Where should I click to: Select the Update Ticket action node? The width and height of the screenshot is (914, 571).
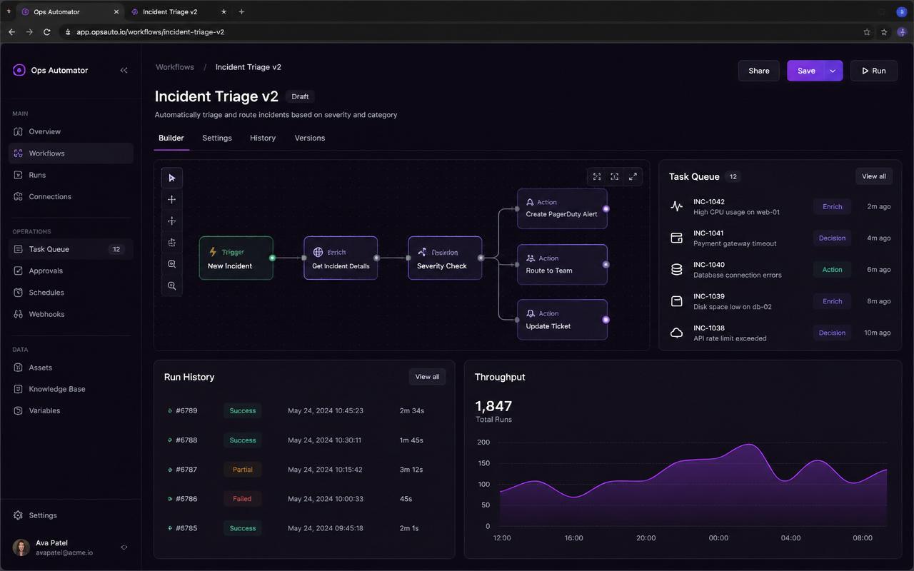[562, 320]
